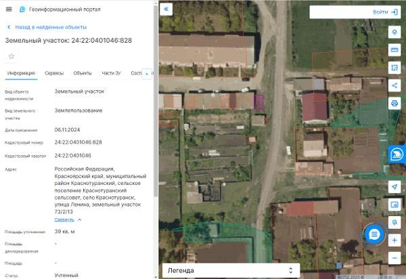Click the area value 39 кв. м
406x279 pixels.
click(64, 232)
